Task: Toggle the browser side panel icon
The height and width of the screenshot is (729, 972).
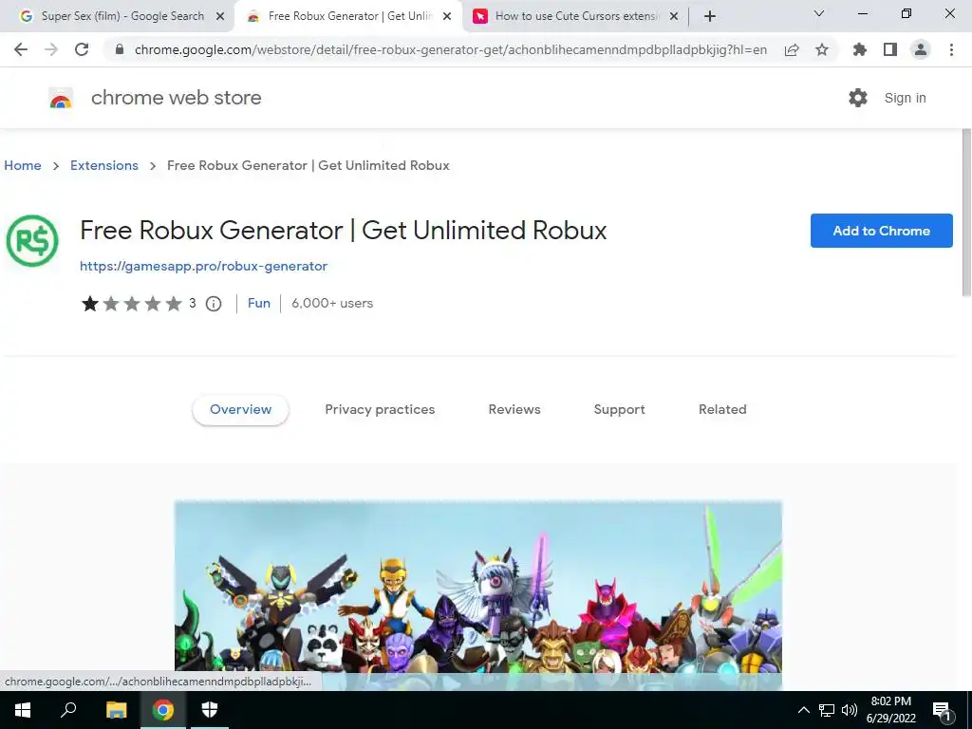Action: [890, 49]
